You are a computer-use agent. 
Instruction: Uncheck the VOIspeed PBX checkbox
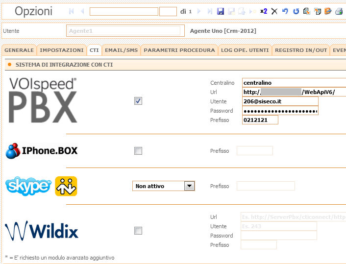pyautogui.click(x=138, y=101)
